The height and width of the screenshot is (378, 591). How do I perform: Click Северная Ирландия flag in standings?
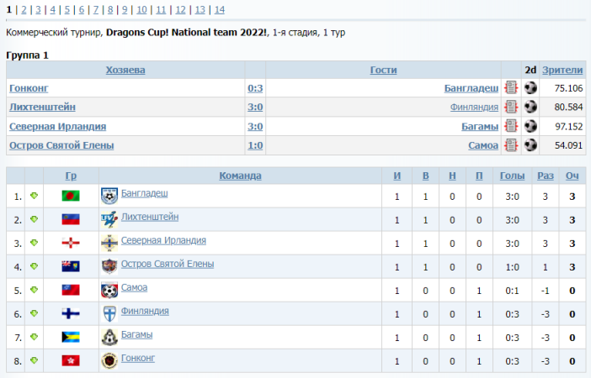[71, 244]
